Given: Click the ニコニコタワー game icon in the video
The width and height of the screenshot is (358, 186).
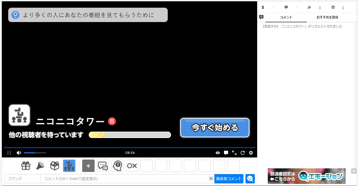Looking at the screenshot, I should pos(19,115).
